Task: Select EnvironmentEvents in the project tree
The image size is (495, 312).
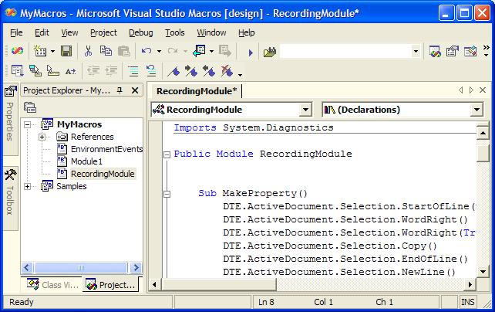Action: (106, 149)
